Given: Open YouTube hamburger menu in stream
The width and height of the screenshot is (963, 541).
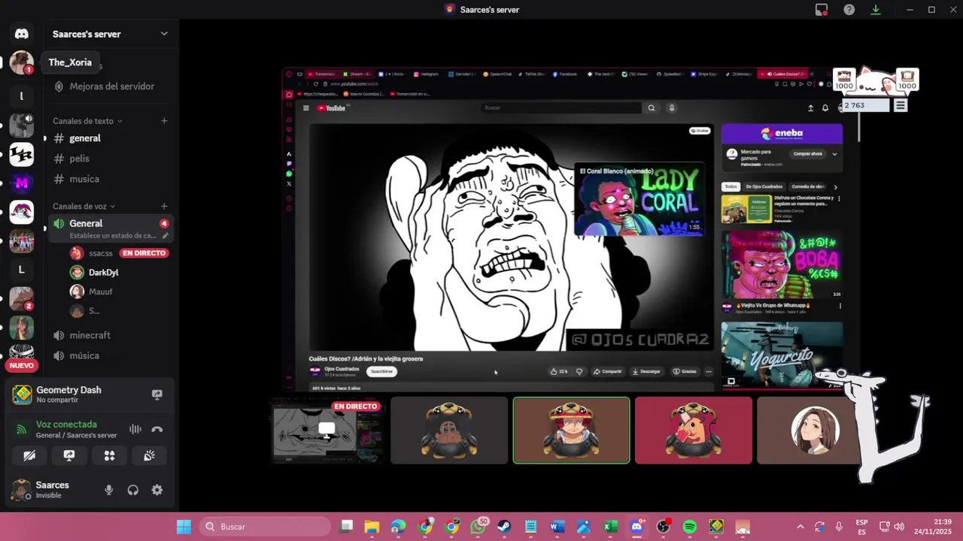Looking at the screenshot, I should click(x=306, y=107).
